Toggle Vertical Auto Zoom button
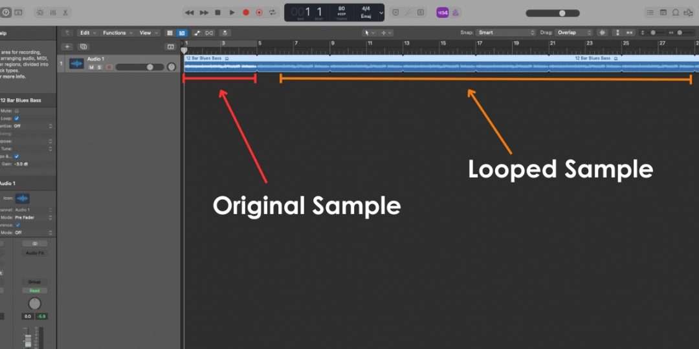The image size is (699, 349). click(x=618, y=32)
